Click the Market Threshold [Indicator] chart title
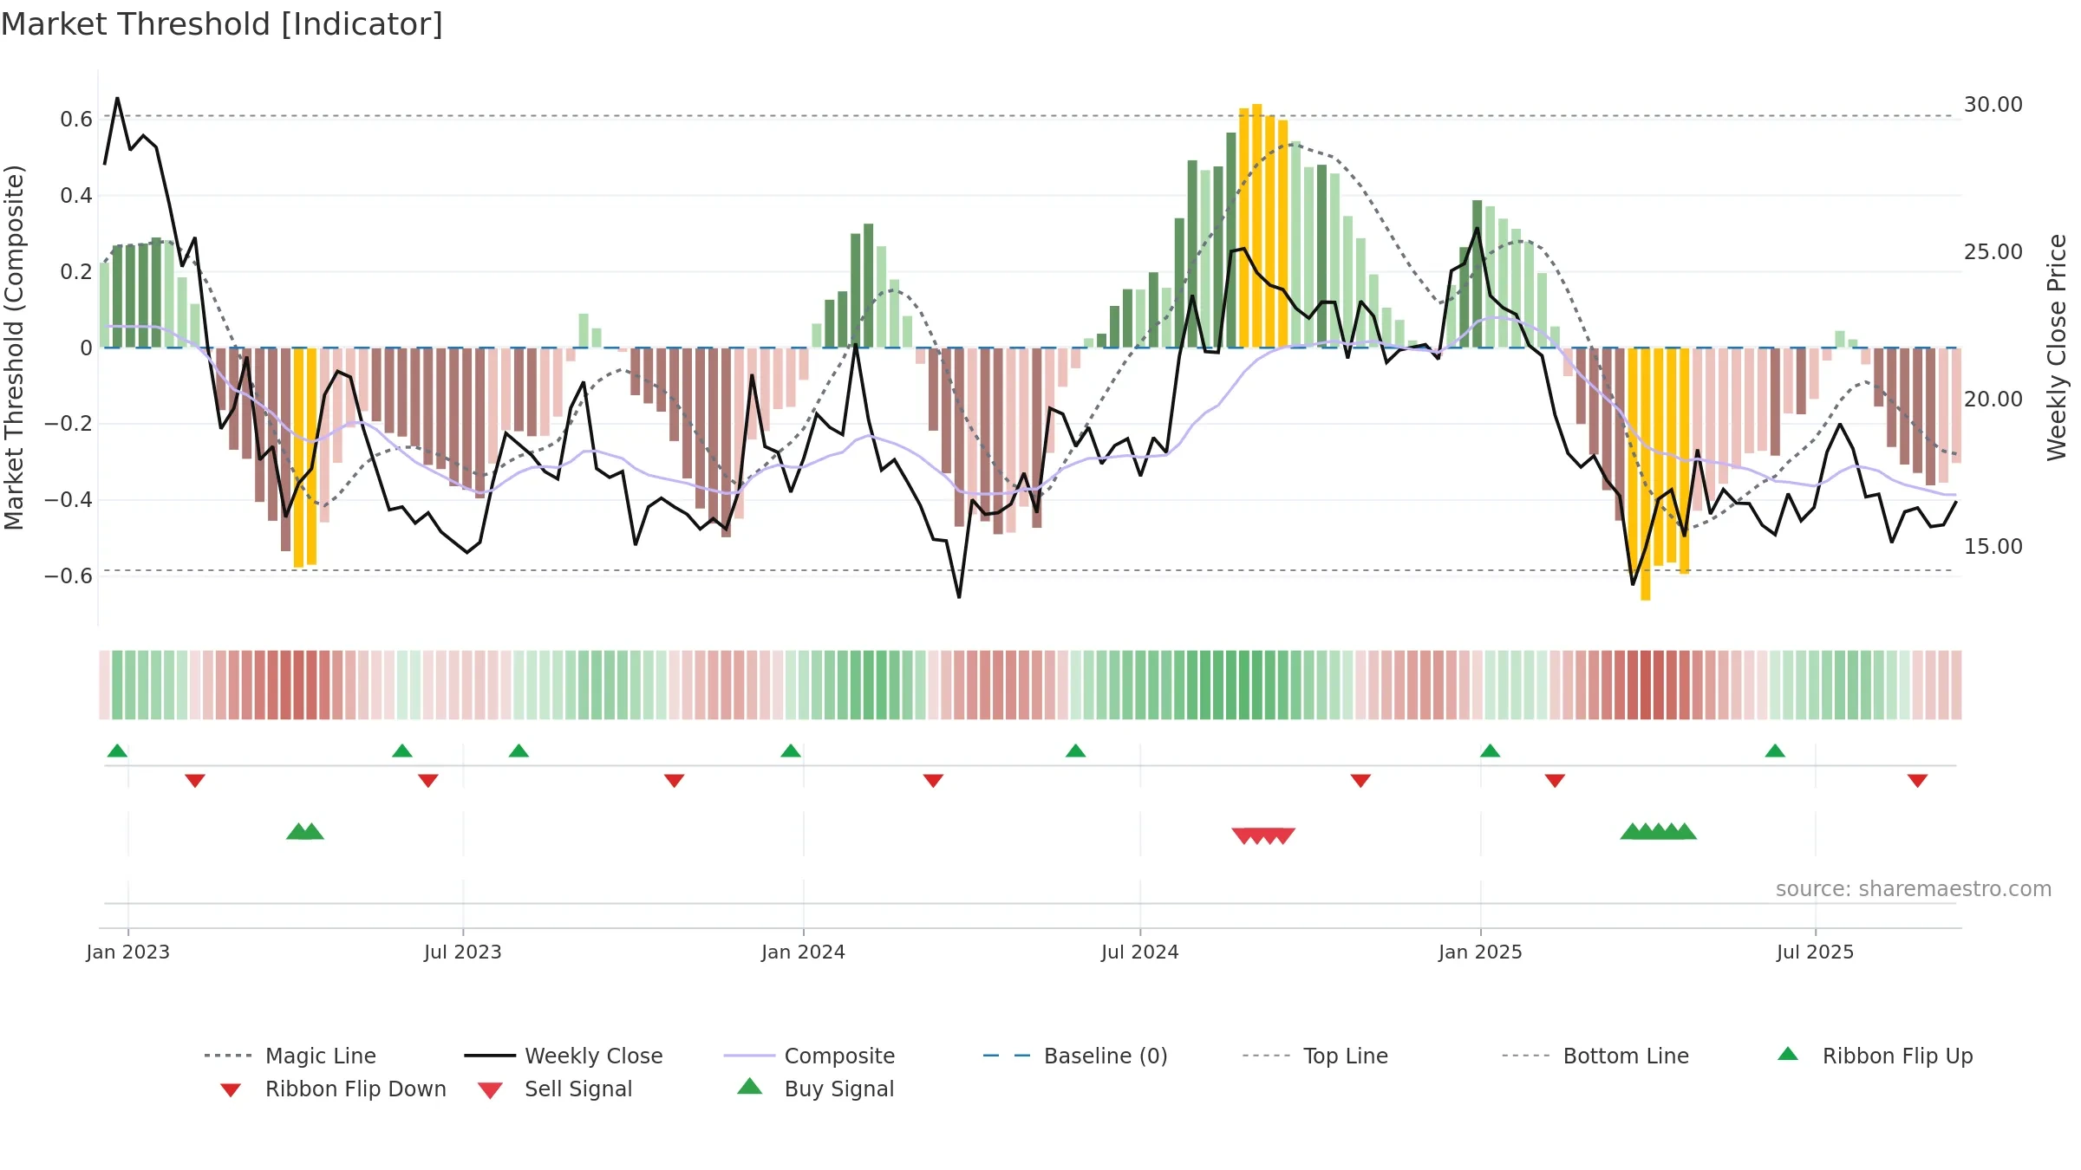This screenshot has width=2081, height=1170. [222, 24]
